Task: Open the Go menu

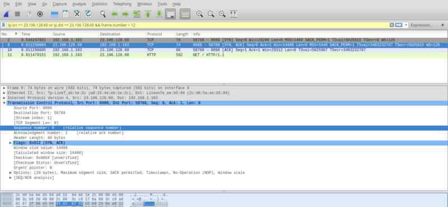Action: (45, 4)
